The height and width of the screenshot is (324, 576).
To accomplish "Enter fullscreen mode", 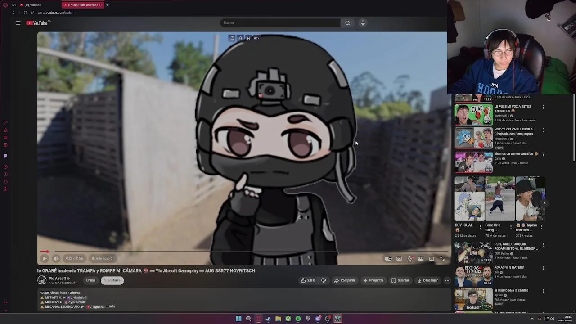I will pos(442,259).
